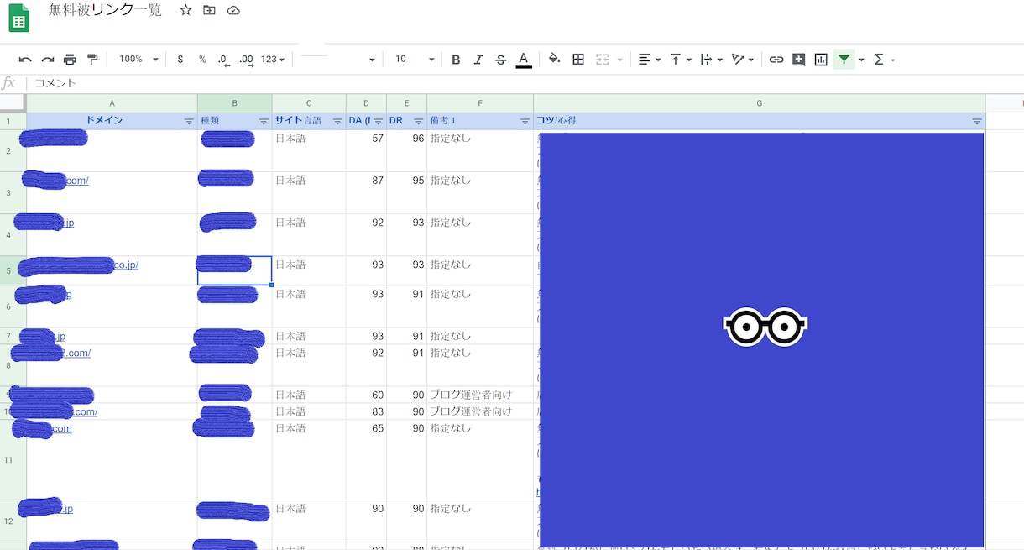
Task: Toggle the filter button
Action: tap(844, 60)
